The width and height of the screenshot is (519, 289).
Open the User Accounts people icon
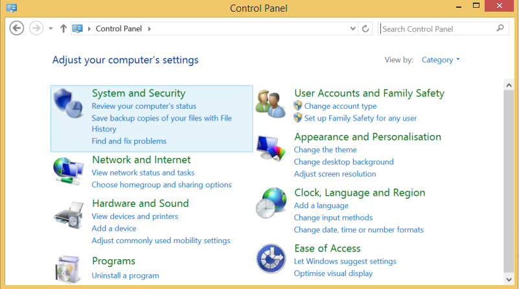coord(270,104)
